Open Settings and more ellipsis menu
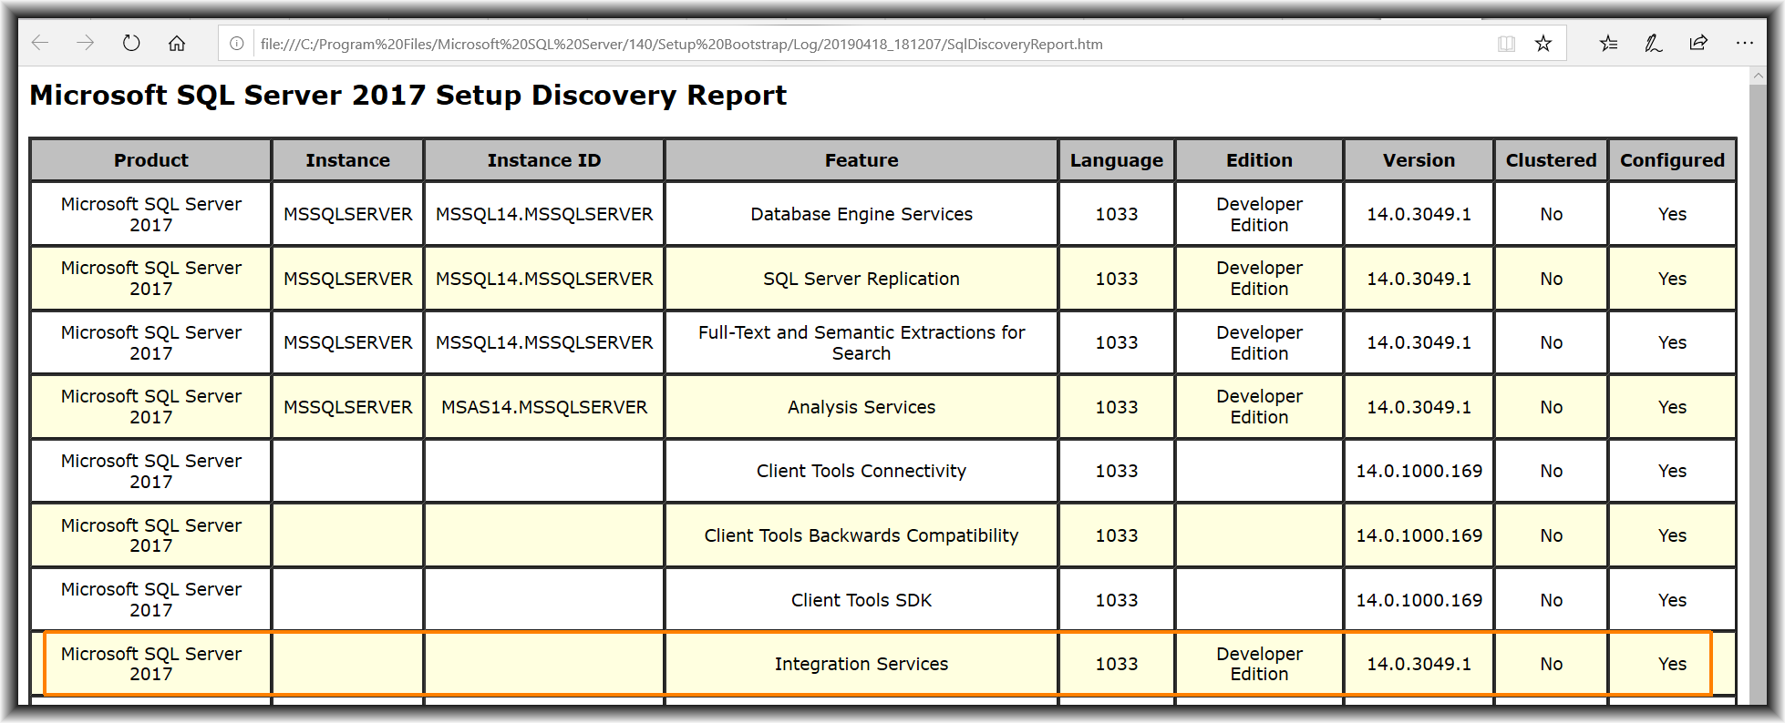1785x723 pixels. tap(1745, 43)
